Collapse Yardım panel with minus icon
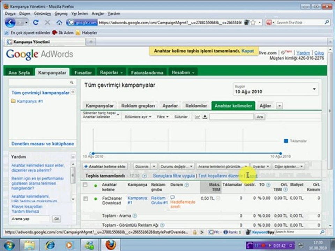This screenshot has width=335, height=251. pyautogui.click(x=73, y=157)
